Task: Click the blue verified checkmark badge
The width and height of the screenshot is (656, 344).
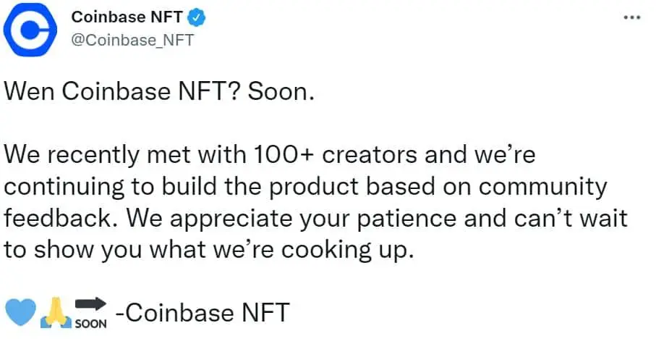Action: coord(196,17)
